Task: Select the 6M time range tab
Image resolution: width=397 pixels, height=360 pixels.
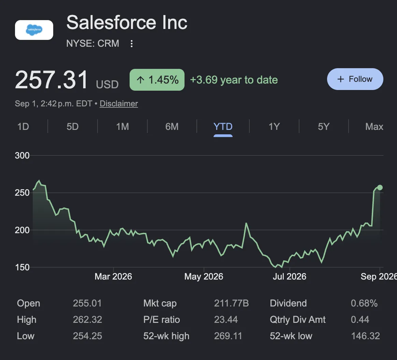Action: tap(172, 126)
